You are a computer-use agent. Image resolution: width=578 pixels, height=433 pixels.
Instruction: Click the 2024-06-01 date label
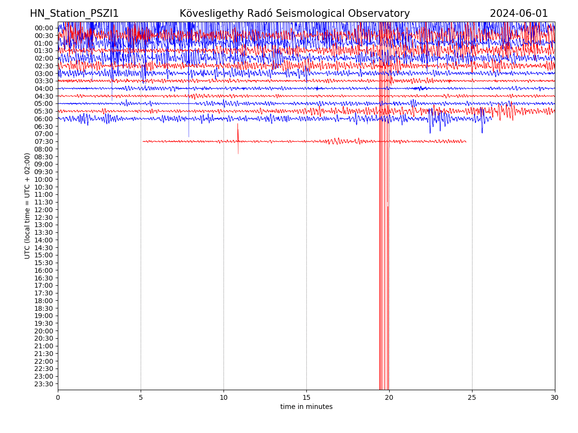coord(519,13)
